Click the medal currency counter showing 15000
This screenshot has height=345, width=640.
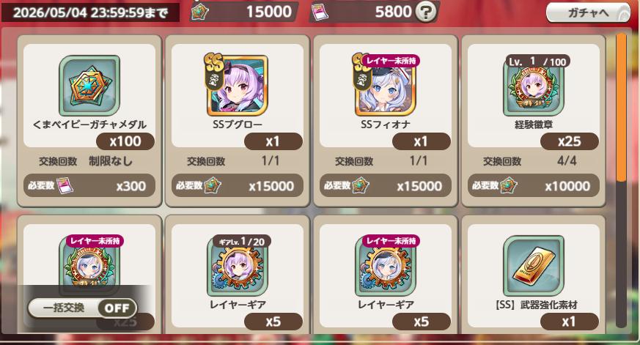pos(243,12)
